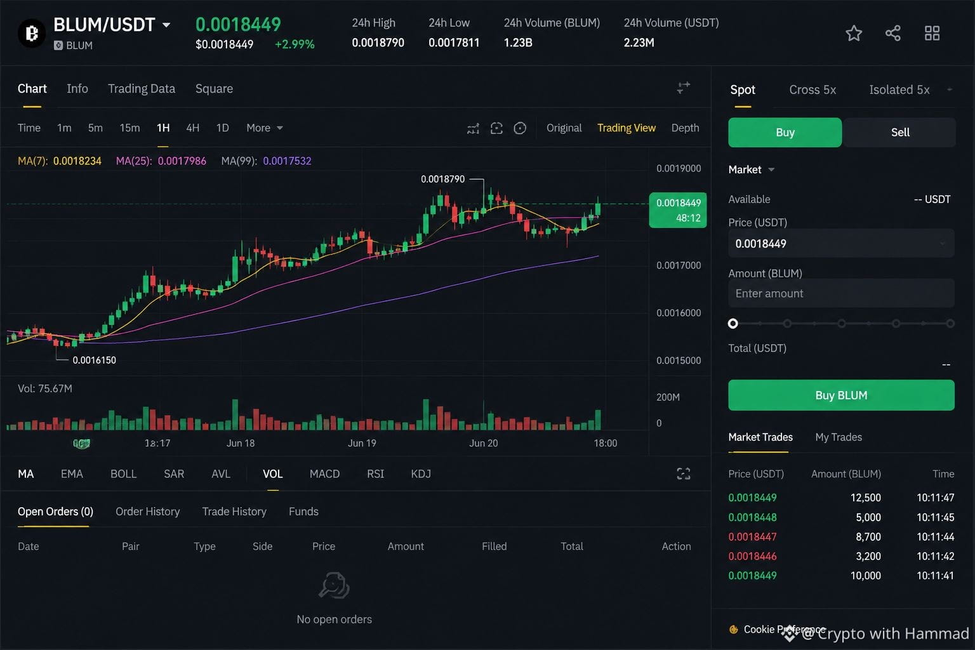Switch chart to Depth view

click(x=685, y=128)
